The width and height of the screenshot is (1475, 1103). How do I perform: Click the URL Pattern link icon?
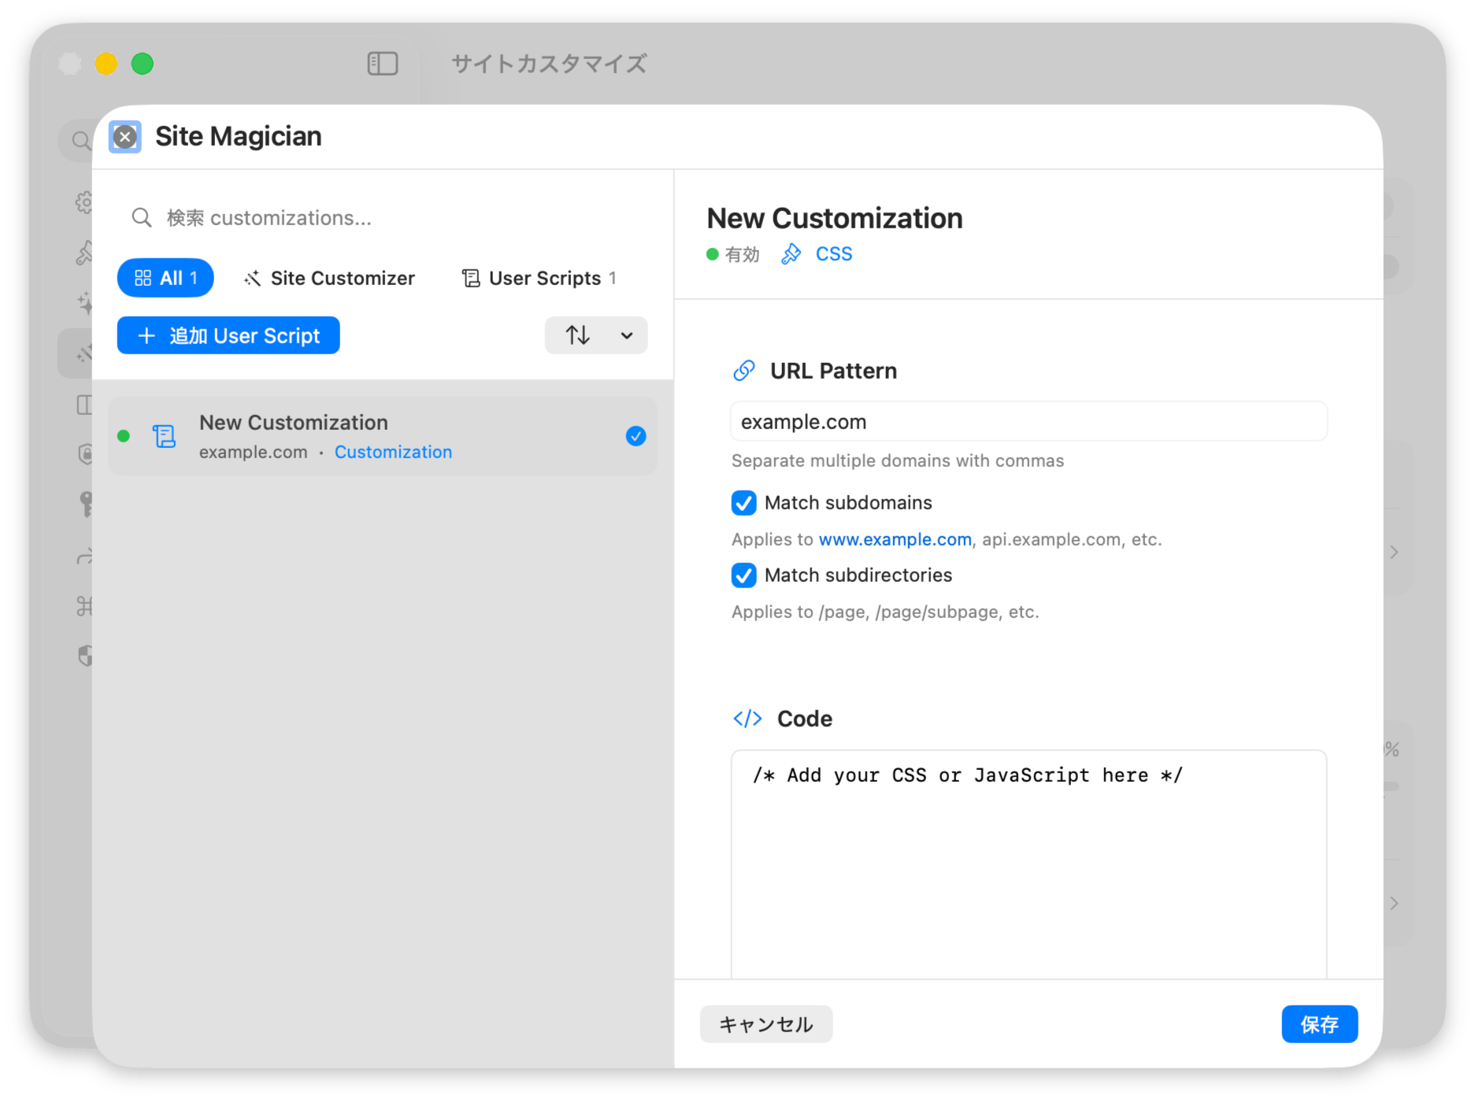744,371
